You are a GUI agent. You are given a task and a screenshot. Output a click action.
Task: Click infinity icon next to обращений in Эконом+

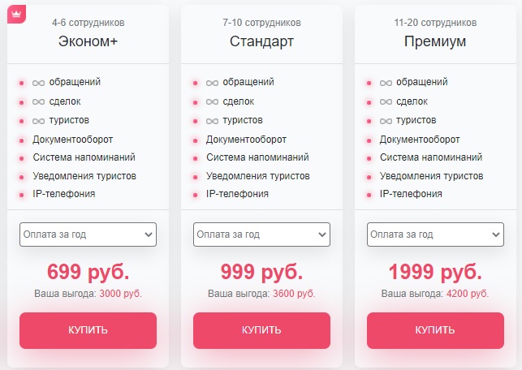click(x=39, y=83)
